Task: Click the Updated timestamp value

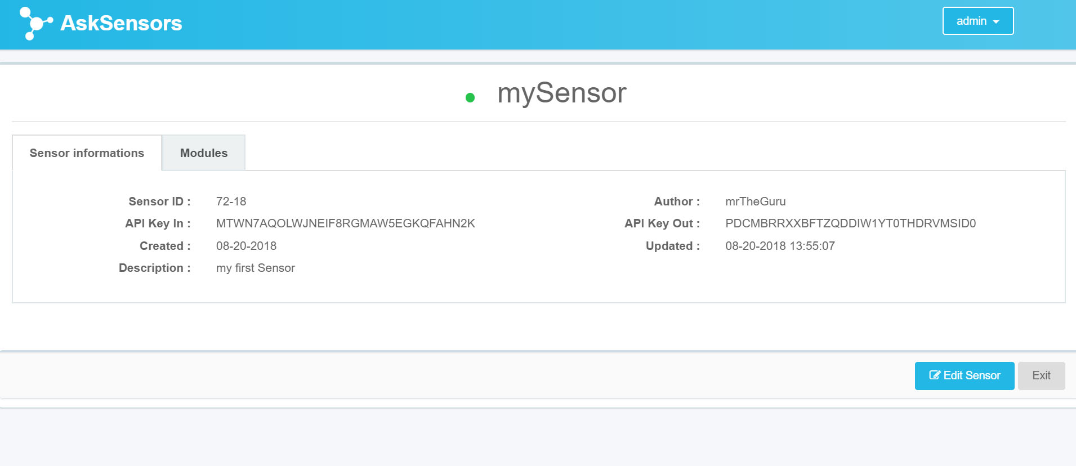Action: coord(780,246)
